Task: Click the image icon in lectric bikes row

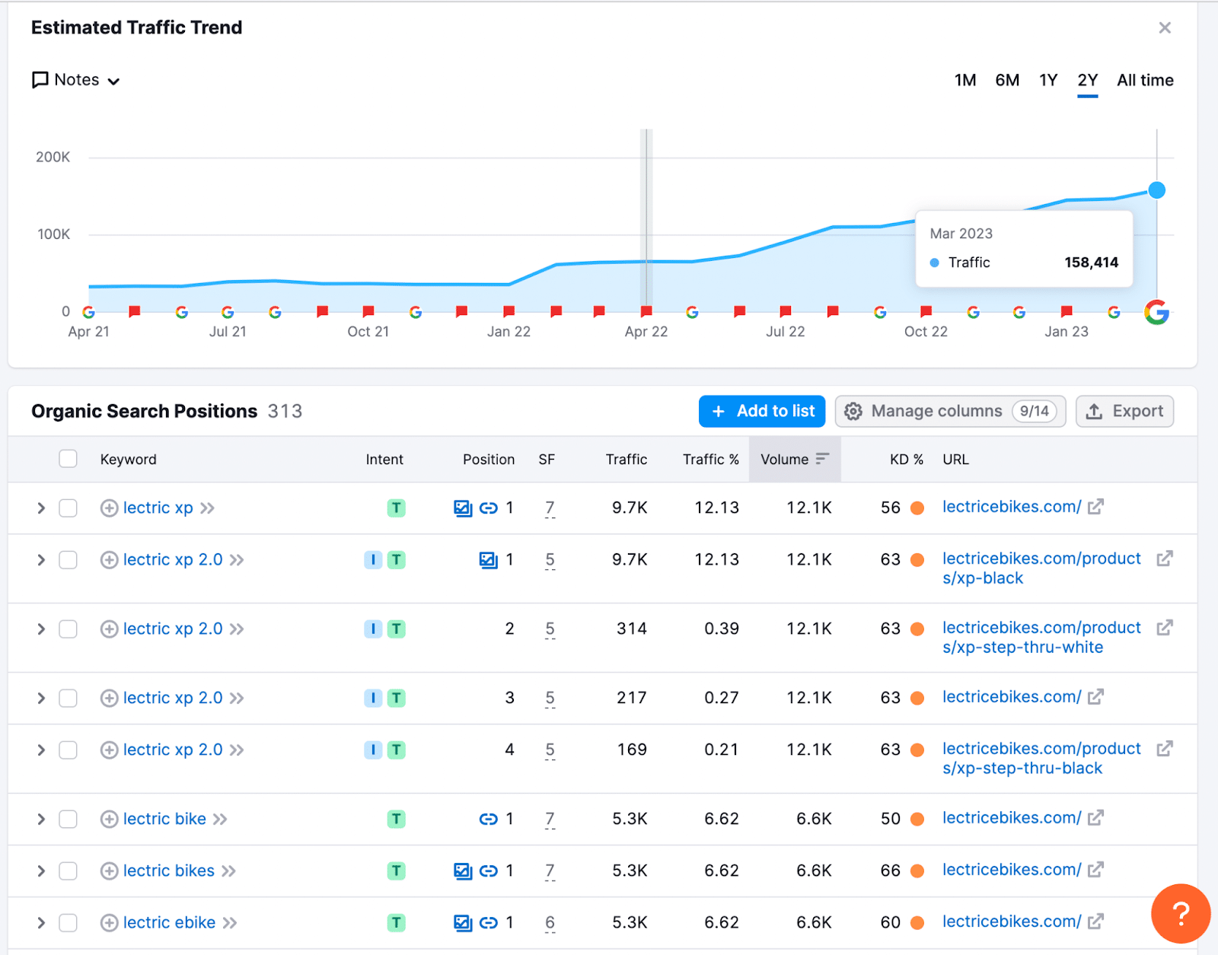Action: coord(463,871)
